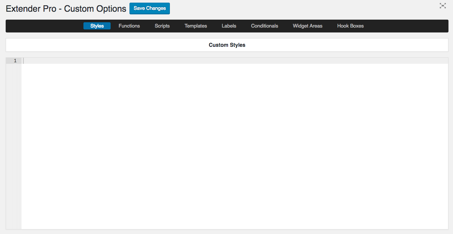Click dark navigation bar left of Styles
The width and height of the screenshot is (453, 234).
coord(42,26)
